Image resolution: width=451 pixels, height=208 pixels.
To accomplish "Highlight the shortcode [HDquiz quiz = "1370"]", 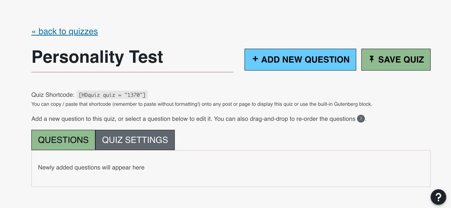I will pos(112,95).
